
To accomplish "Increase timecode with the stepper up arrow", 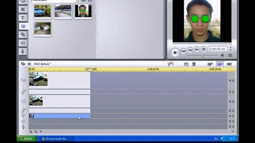I will (230, 47).
